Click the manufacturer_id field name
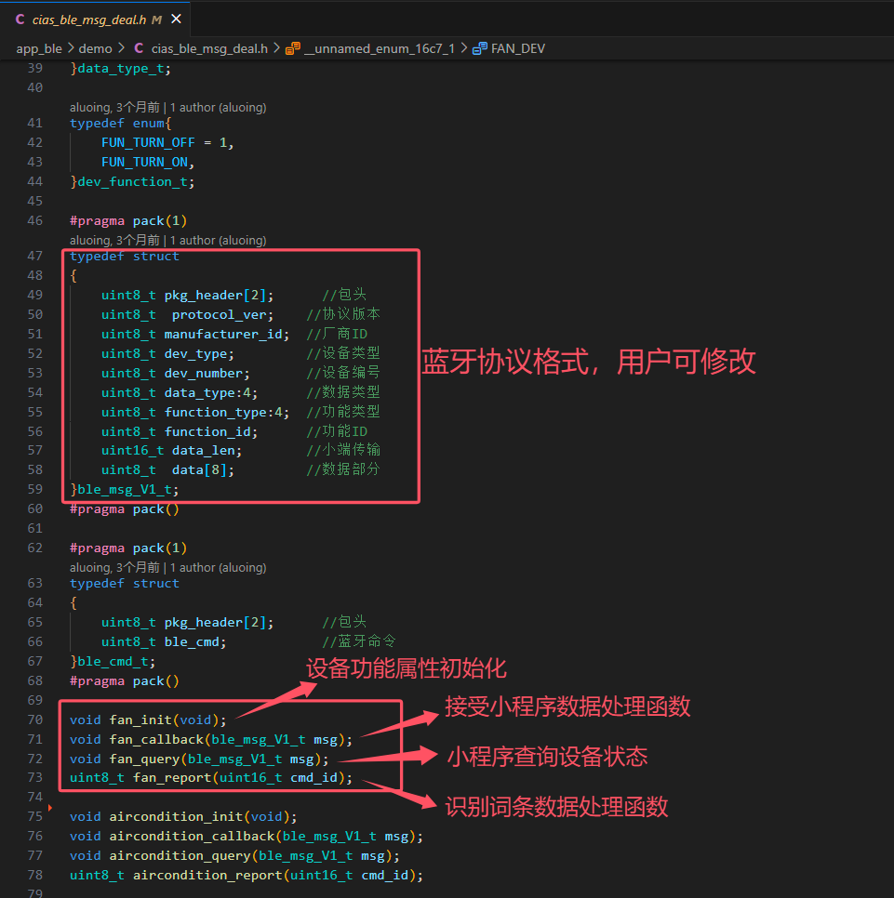The image size is (894, 898). (223, 334)
